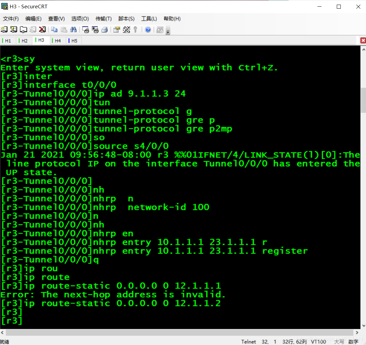Open the 工具(L) menu
This screenshot has height=345, width=366.
point(149,19)
